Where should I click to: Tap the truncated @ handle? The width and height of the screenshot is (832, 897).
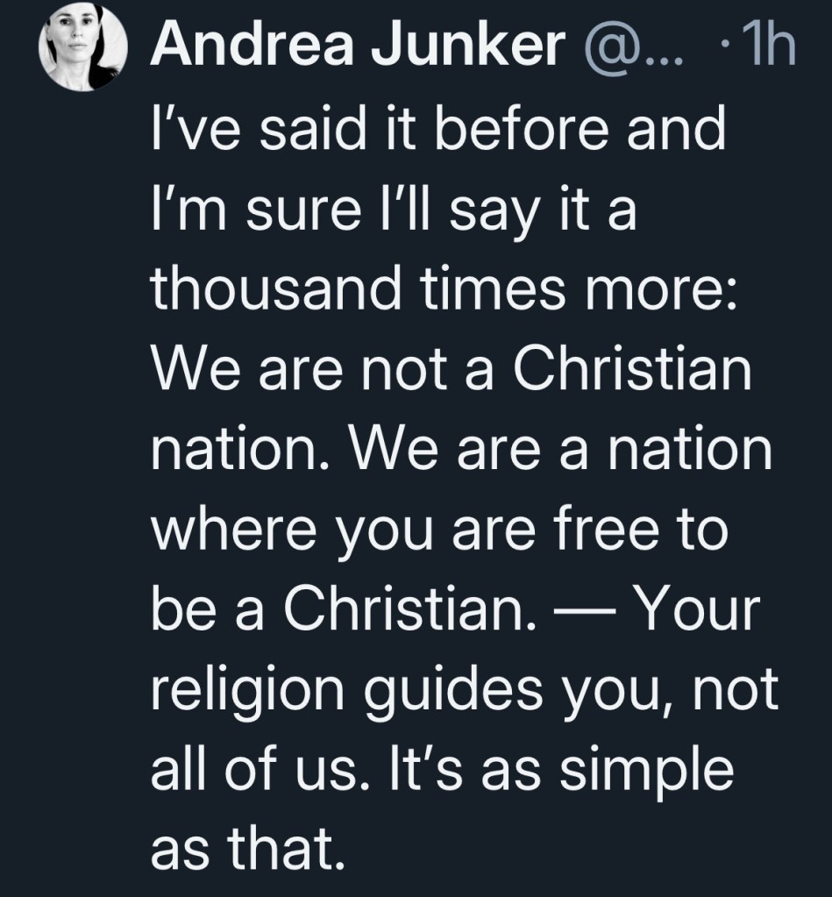[x=623, y=48]
